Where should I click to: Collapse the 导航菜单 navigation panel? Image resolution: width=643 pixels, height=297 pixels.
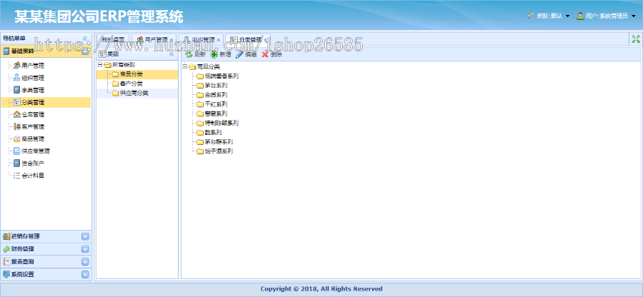point(85,39)
